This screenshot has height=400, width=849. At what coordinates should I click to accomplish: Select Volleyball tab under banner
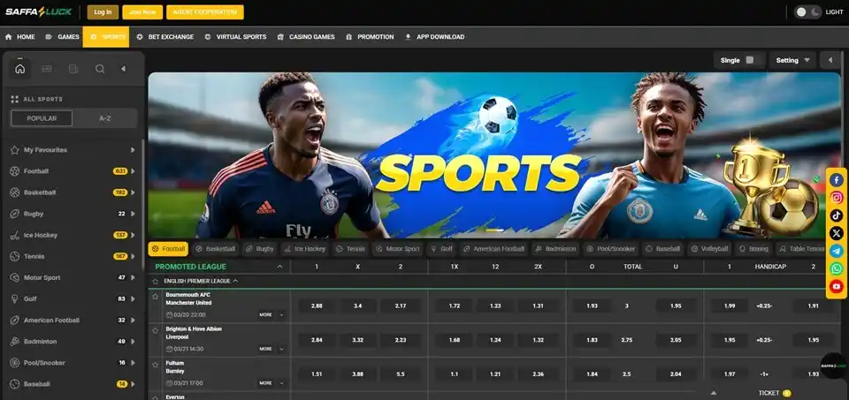pyautogui.click(x=710, y=249)
